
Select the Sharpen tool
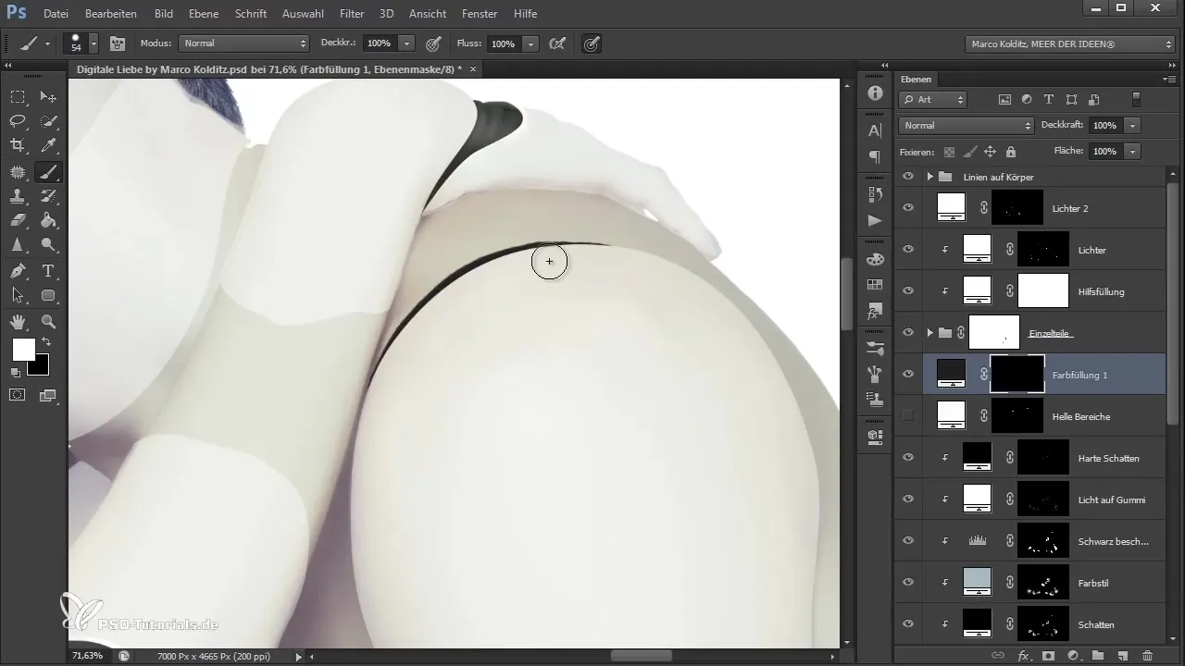pyautogui.click(x=18, y=245)
